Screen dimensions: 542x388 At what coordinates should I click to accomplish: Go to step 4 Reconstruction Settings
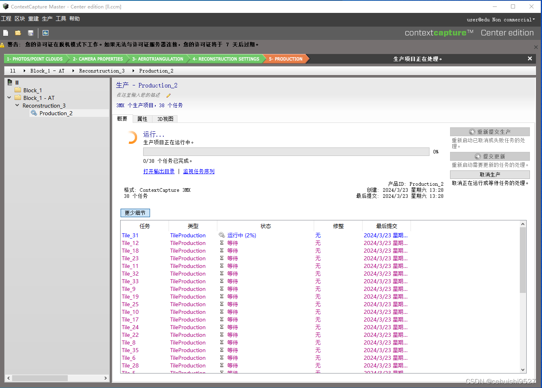[x=226, y=59]
